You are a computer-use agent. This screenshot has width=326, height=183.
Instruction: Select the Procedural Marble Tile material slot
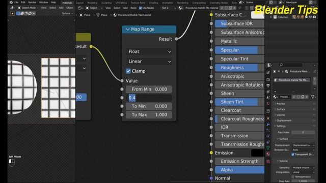coord(292,80)
